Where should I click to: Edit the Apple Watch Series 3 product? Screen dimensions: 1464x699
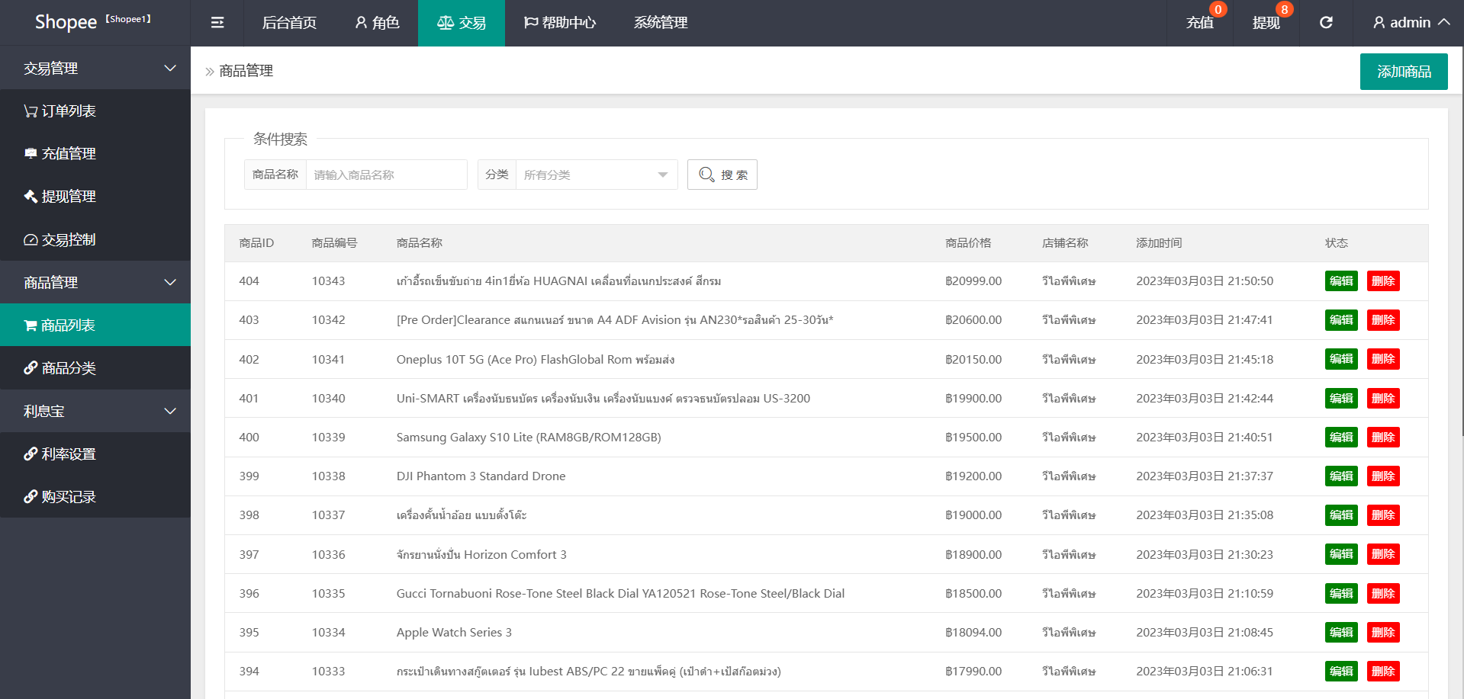coord(1341,633)
